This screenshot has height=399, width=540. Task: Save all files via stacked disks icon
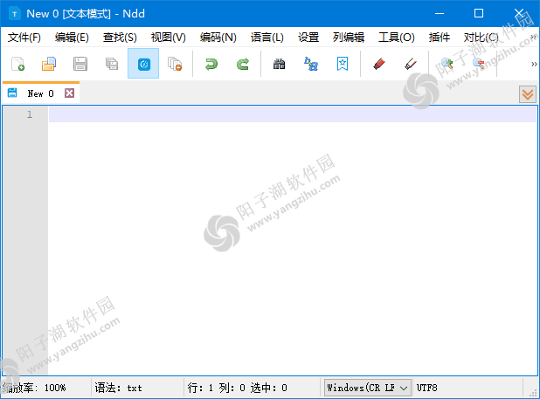112,64
